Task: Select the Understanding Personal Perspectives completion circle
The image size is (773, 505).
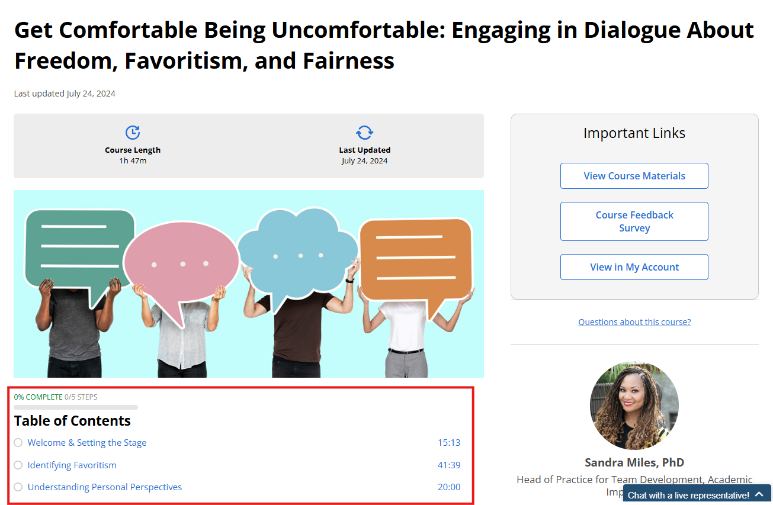Action: (18, 487)
